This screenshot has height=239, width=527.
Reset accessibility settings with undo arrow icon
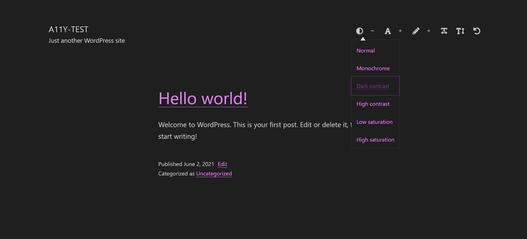tap(477, 31)
